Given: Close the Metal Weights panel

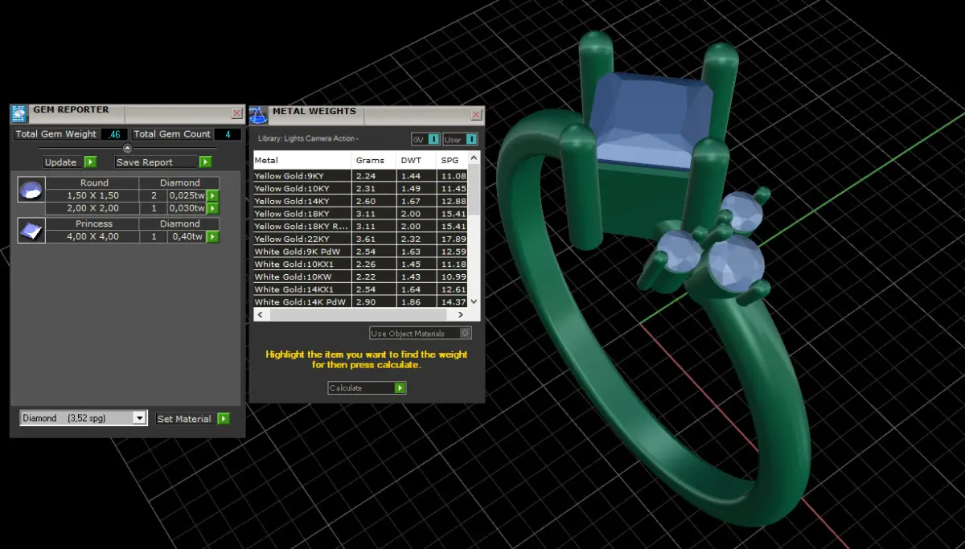Looking at the screenshot, I should pos(476,114).
